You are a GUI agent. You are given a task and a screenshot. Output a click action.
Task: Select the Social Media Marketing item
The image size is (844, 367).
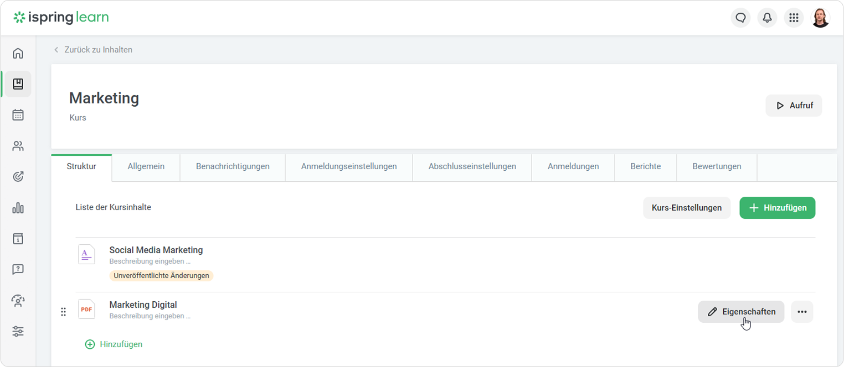(156, 250)
